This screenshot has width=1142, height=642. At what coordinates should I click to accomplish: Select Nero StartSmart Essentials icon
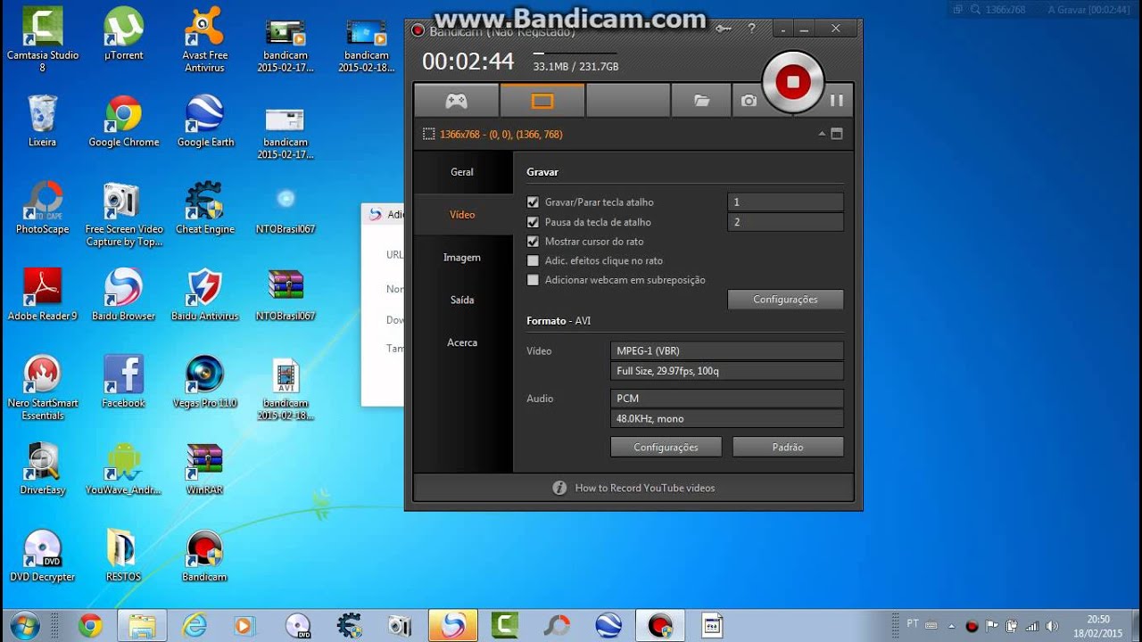click(x=42, y=389)
